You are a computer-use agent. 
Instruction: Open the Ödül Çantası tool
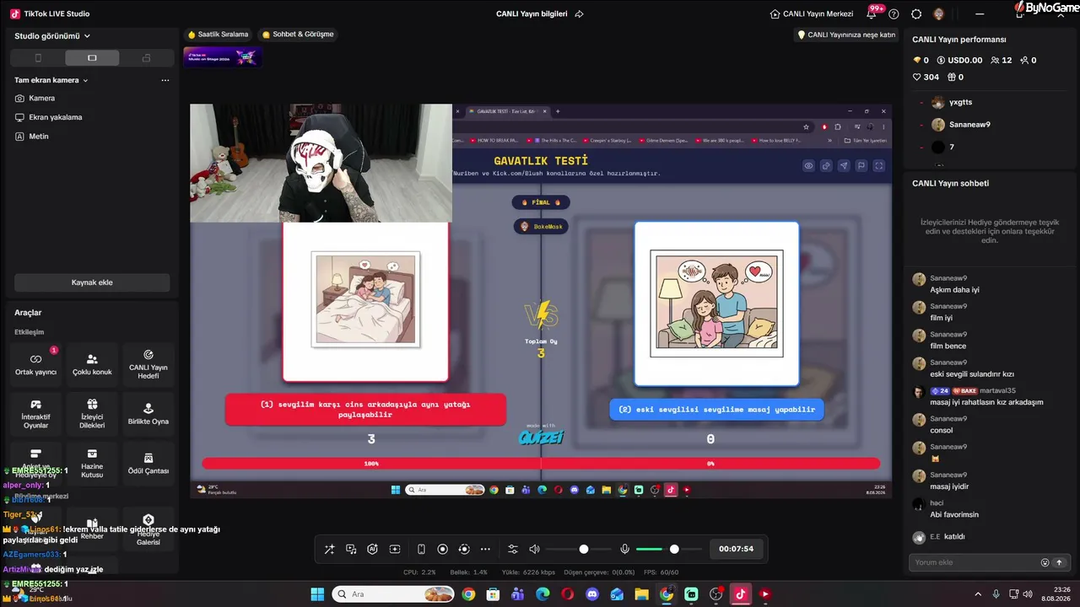coord(148,464)
